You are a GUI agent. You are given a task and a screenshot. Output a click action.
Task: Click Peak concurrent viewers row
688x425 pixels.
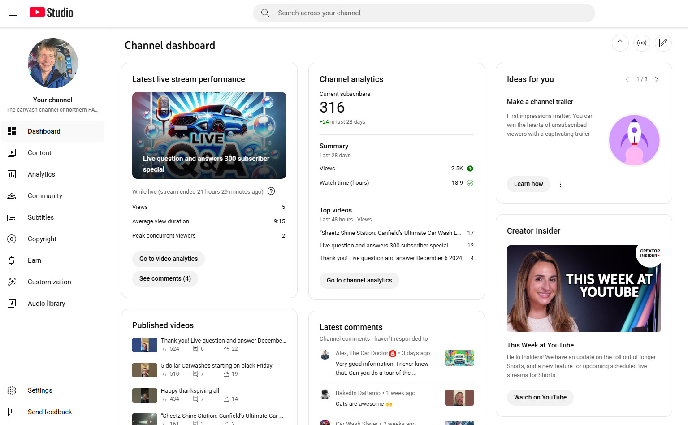[209, 236]
